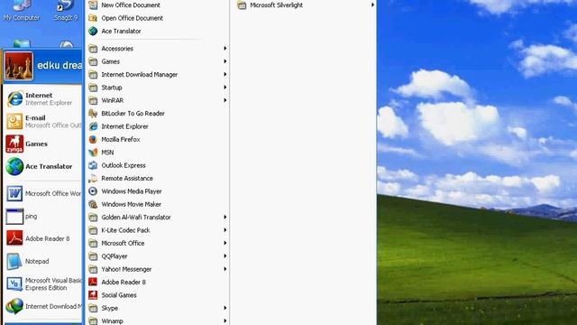Expand the K-Lite Codec Pack arrow
577x325 pixels.
coord(224,230)
